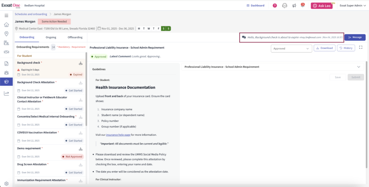The width and height of the screenshot is (369, 187).
Task: Click the support headset icon
Action: (285, 6)
